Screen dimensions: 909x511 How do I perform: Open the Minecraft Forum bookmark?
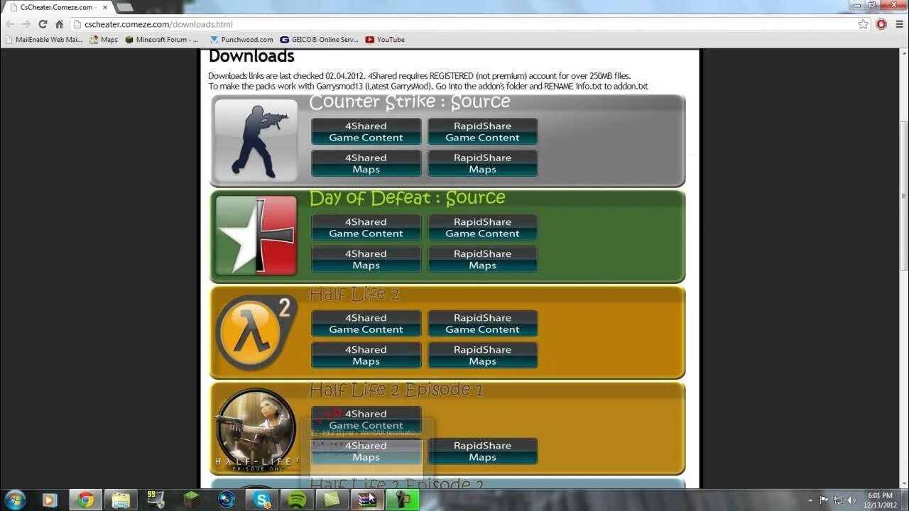[162, 40]
